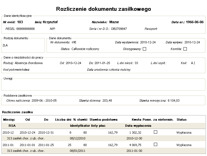Check the late-payment box in the 2010-12 row
Image resolution: width=207 pixels, height=156 pixels.
[156, 132]
